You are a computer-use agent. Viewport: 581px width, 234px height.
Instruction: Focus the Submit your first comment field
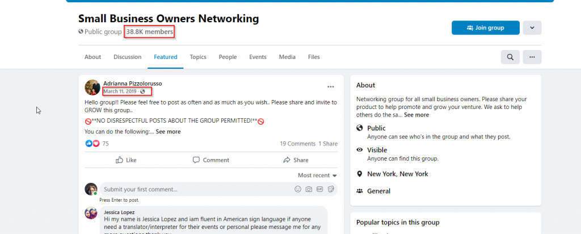pyautogui.click(x=218, y=189)
